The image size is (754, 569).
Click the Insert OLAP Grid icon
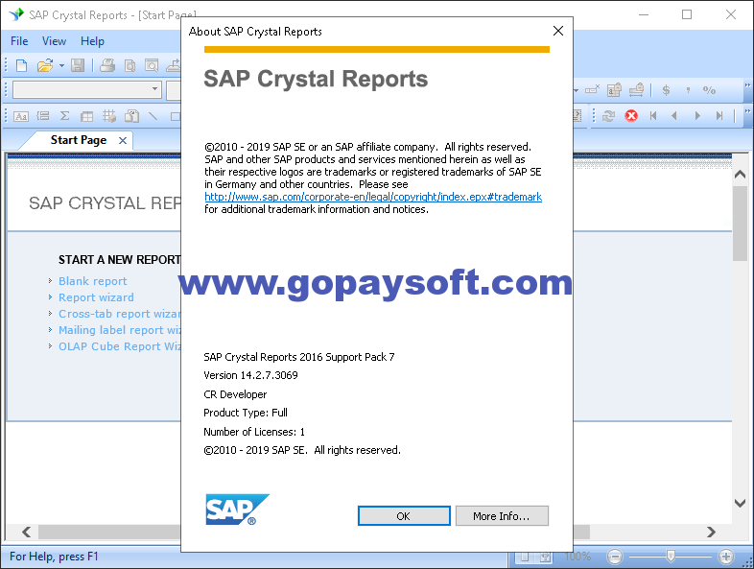109,116
